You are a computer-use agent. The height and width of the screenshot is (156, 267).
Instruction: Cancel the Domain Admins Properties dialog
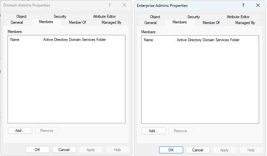point(64,149)
